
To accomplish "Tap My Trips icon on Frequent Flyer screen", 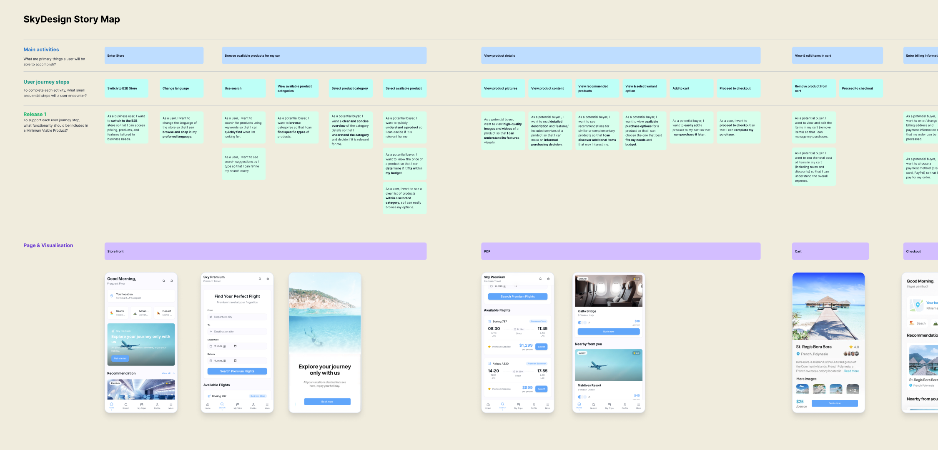I will [142, 405].
